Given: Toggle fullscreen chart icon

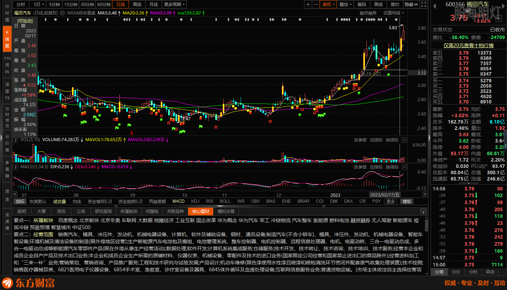Looking at the screenshot, I should click(424, 4).
